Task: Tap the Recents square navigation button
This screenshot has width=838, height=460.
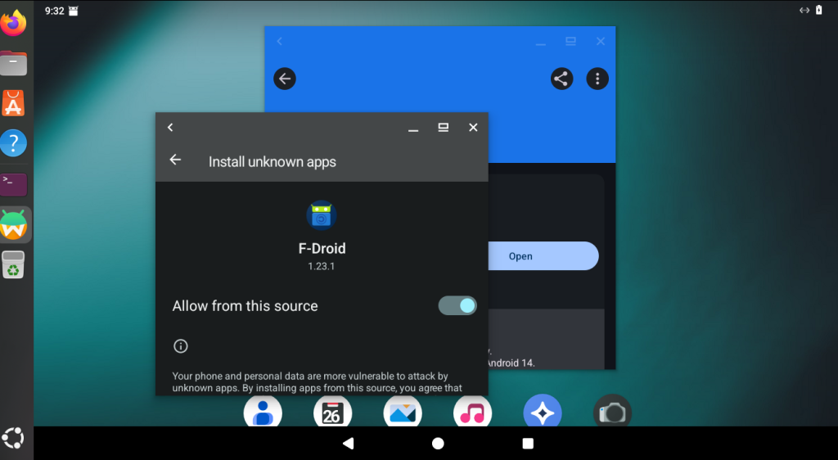Action: (528, 443)
